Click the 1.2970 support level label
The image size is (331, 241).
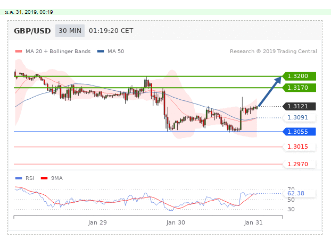pyautogui.click(x=299, y=164)
